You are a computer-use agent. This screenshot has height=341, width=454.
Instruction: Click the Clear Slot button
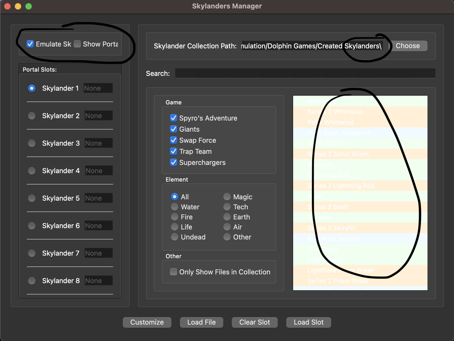(255, 322)
